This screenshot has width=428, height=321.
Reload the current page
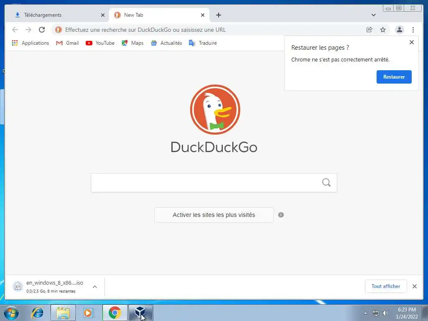[42, 30]
